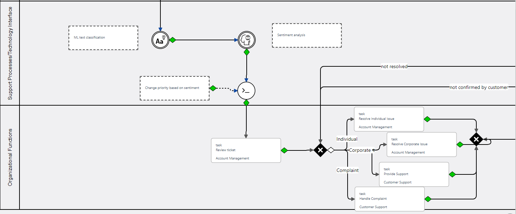Image resolution: width=516 pixels, height=214 pixels.
Task: Collapse the green diamond on Resolve Individual Issue
Action: (x=427, y=119)
